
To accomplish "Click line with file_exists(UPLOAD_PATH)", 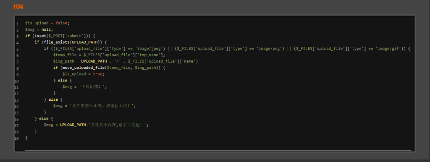I will (x=71, y=42).
